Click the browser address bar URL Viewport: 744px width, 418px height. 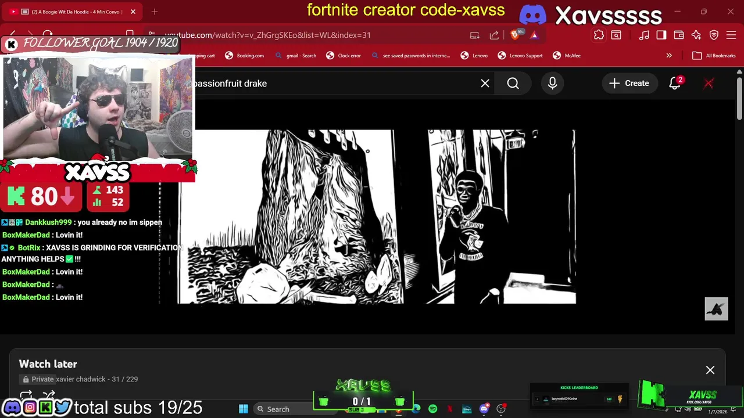click(267, 35)
